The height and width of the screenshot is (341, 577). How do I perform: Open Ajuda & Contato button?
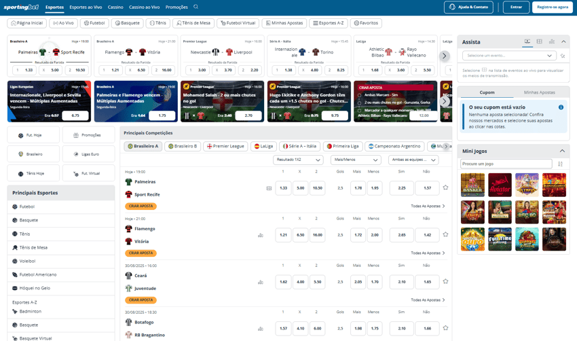[x=468, y=7]
